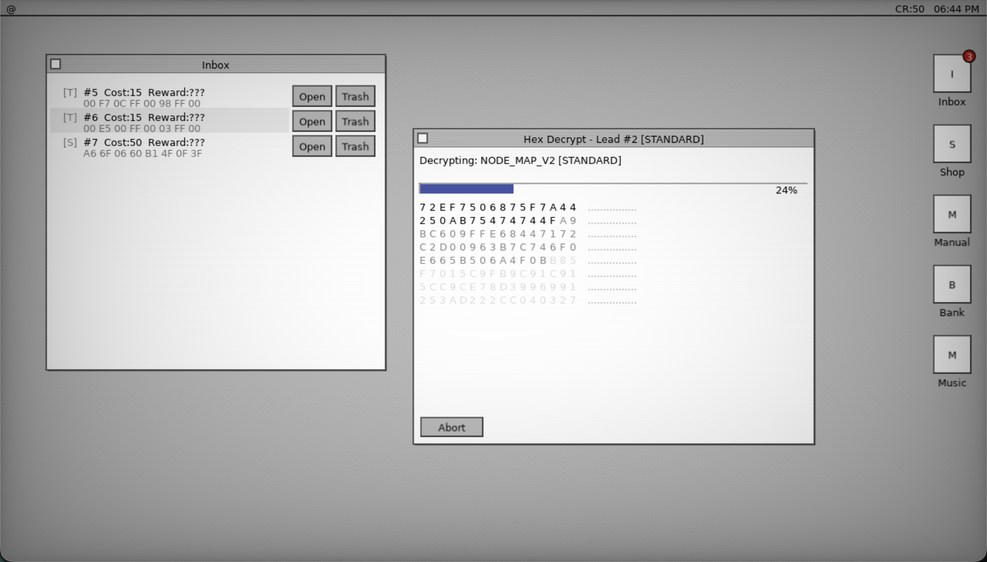Viewport: 987px width, 562px height.
Task: Click the @ system menu icon
Action: (x=11, y=9)
